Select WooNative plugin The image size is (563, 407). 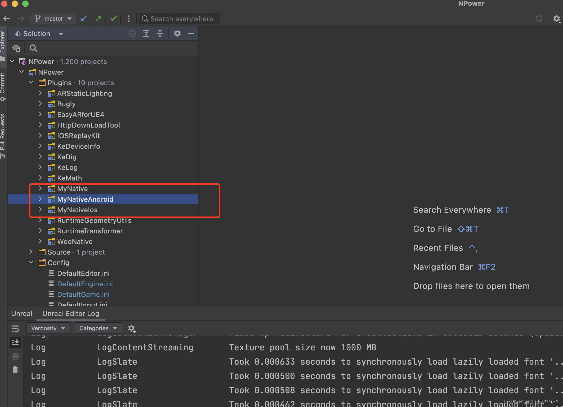click(75, 242)
